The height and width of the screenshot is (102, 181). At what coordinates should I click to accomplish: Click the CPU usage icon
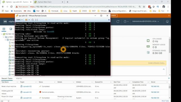(x=148, y=41)
